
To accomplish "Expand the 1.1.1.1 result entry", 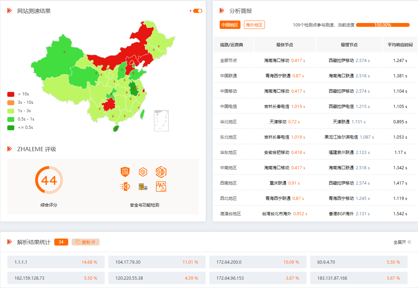I will coord(56,262).
